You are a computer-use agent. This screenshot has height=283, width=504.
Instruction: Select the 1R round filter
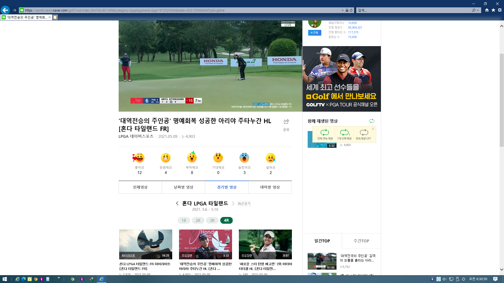pyautogui.click(x=184, y=220)
